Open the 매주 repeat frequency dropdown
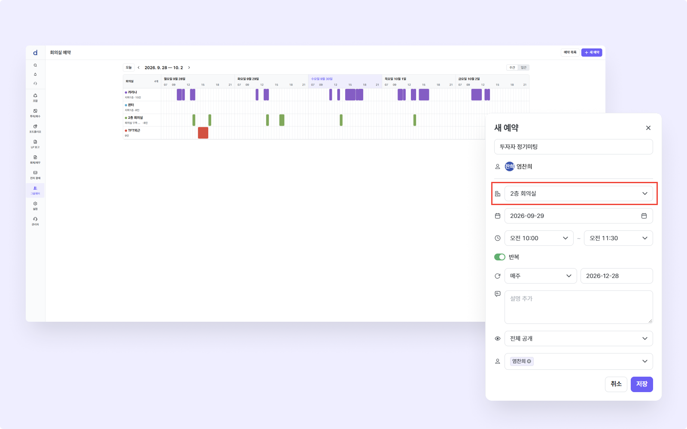This screenshot has height=429, width=687. pos(541,276)
